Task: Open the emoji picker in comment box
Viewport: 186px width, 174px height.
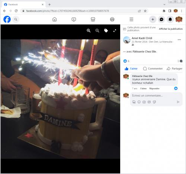Action: (139, 102)
